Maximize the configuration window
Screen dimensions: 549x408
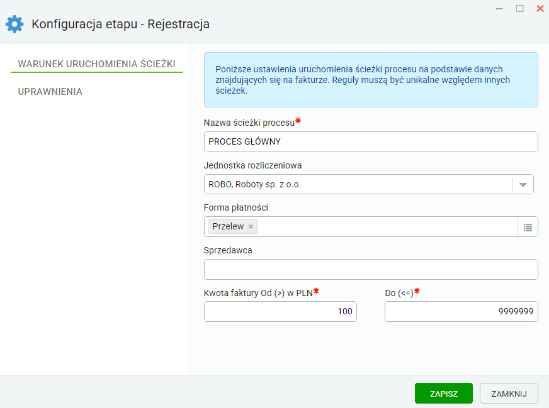pos(520,8)
